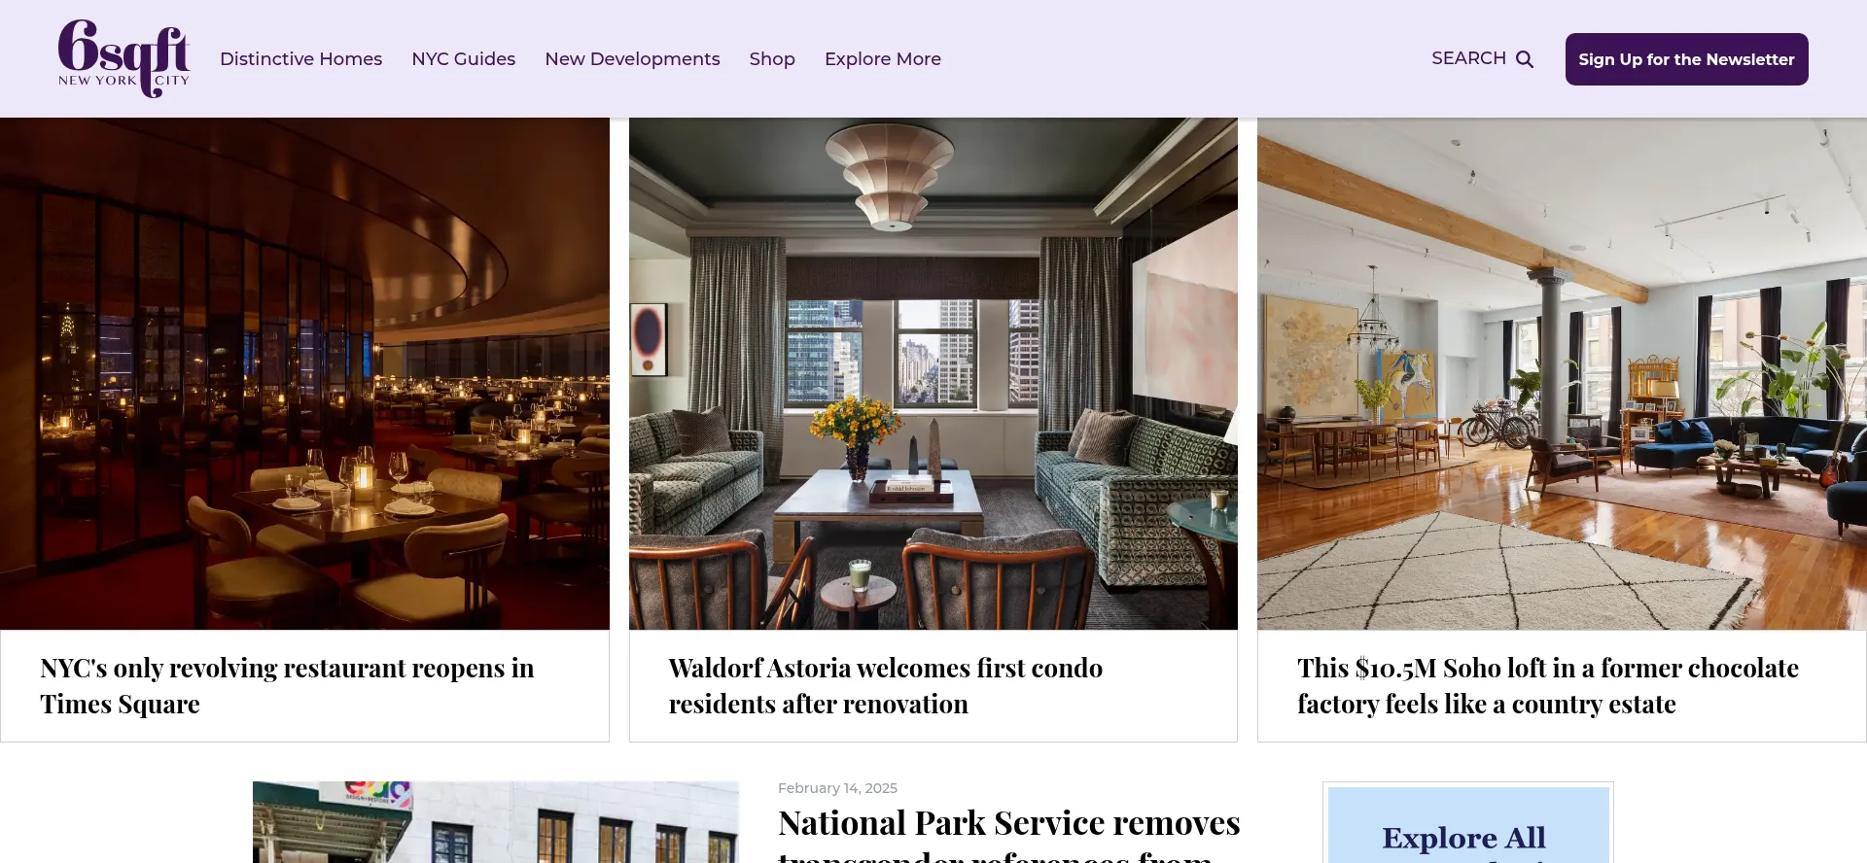Open the Shop link

[772, 59]
